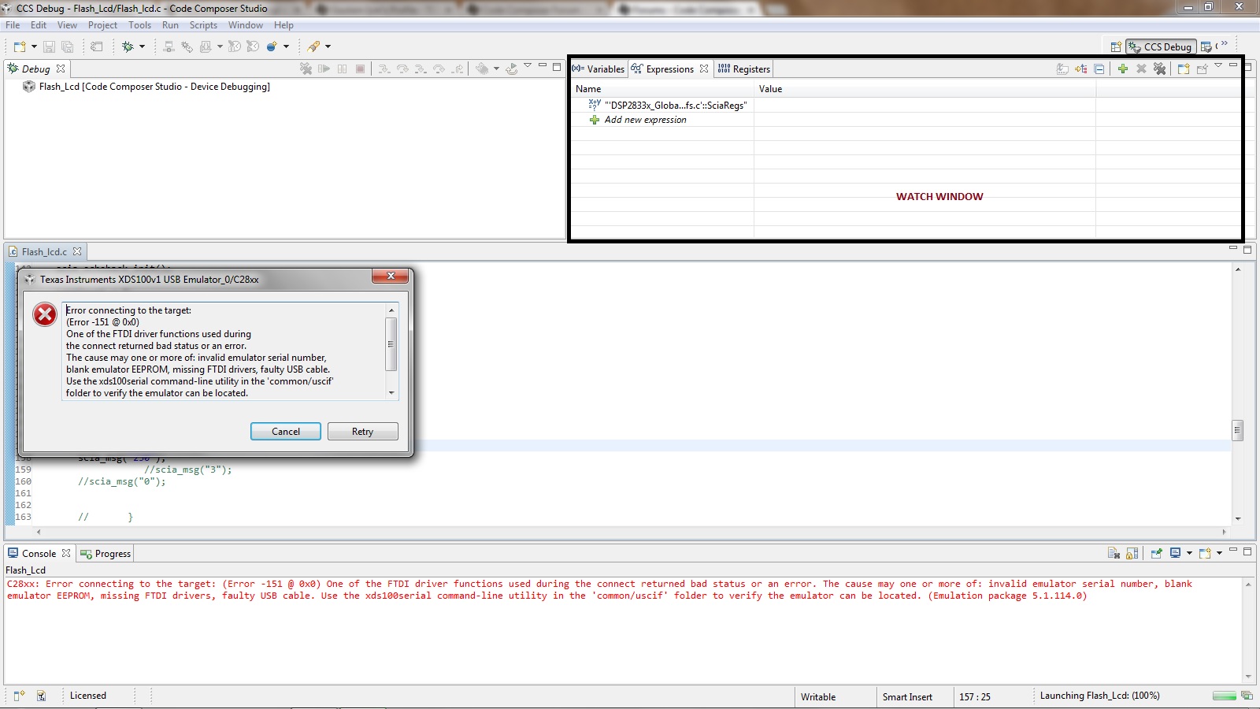The width and height of the screenshot is (1260, 709).
Task: Switch to the Variables tab
Action: tap(598, 69)
